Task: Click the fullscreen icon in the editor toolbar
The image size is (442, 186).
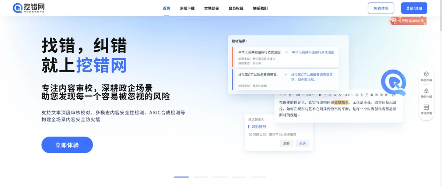Action: tap(393, 95)
